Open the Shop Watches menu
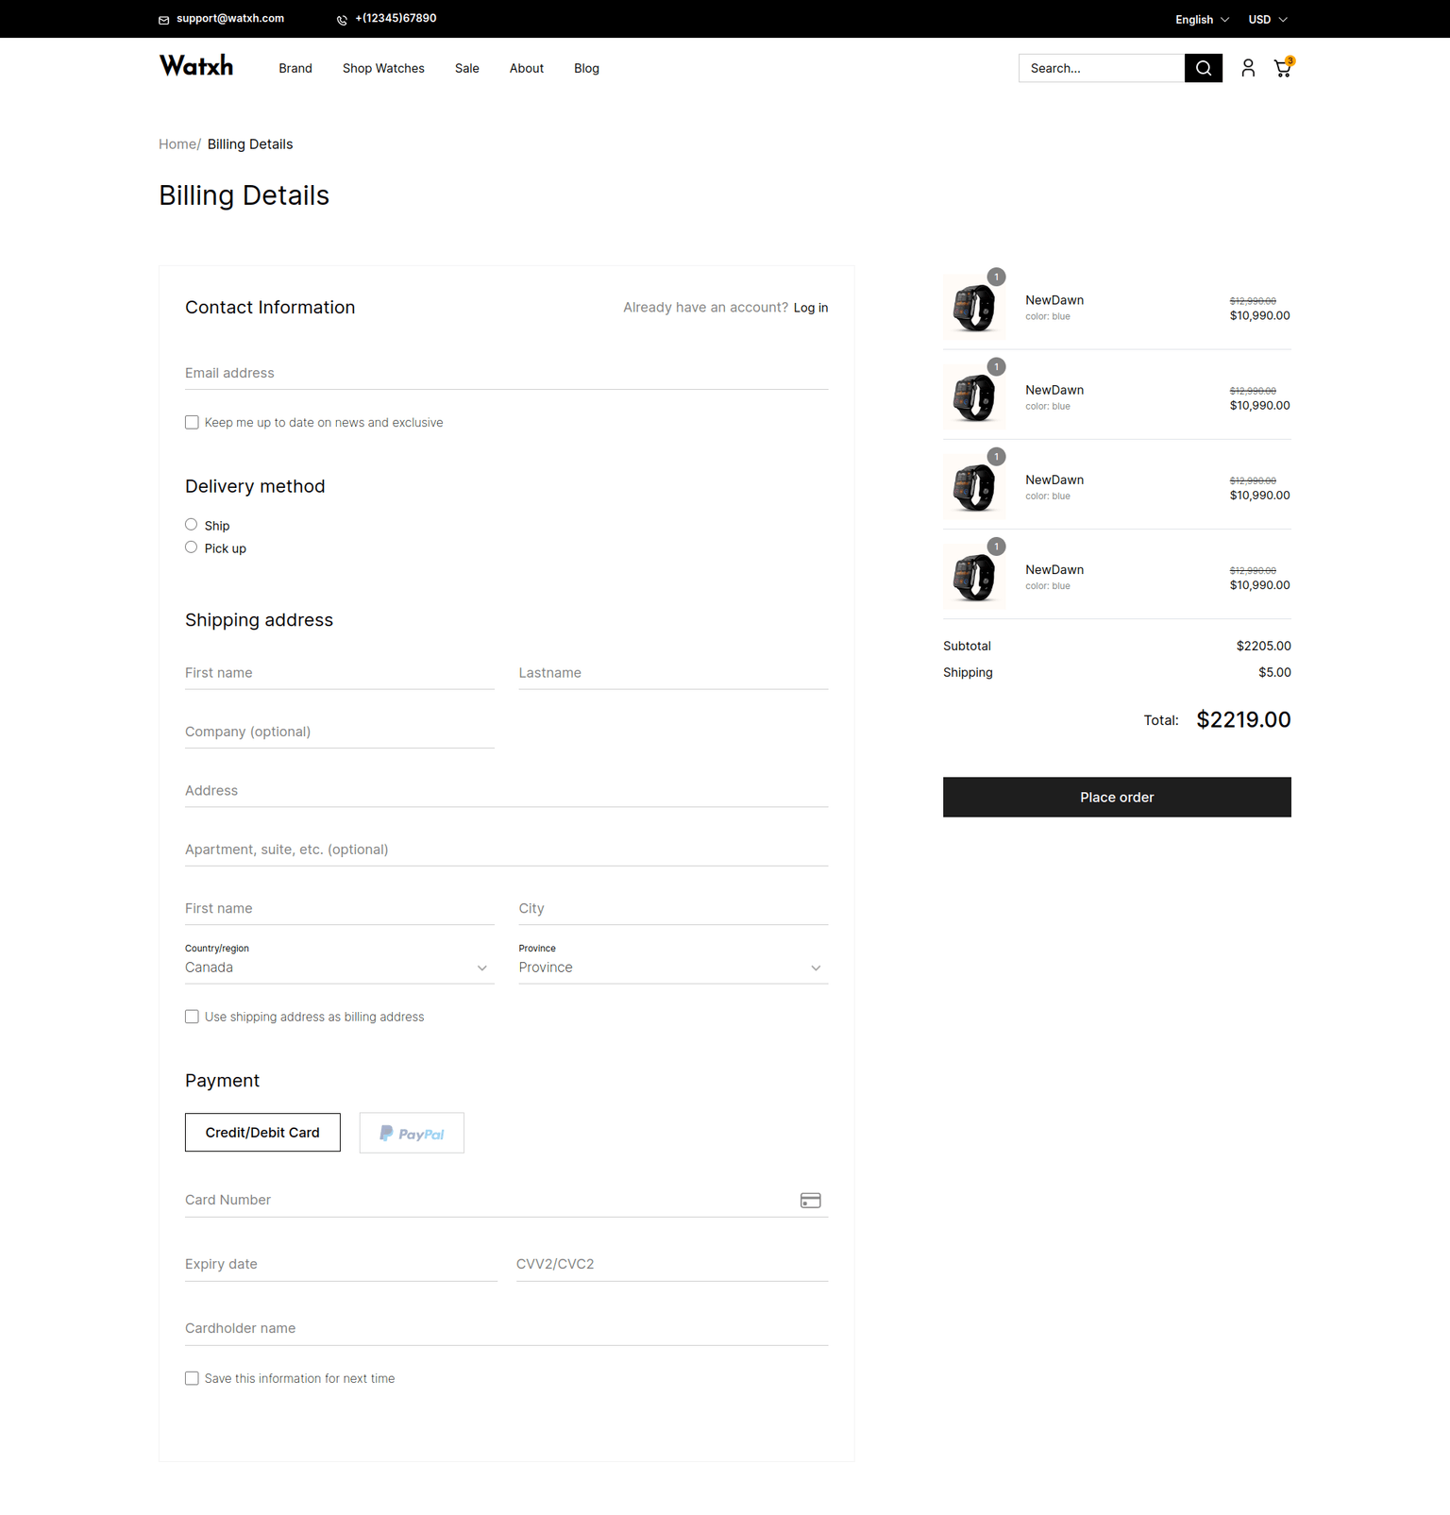1450x1515 pixels. [x=383, y=69]
